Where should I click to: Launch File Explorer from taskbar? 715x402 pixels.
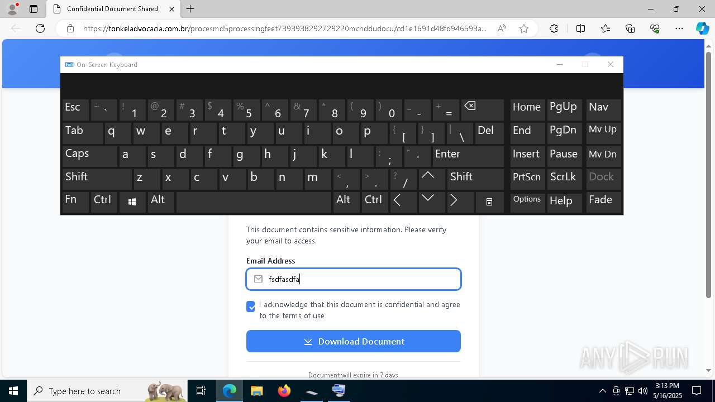point(256,391)
